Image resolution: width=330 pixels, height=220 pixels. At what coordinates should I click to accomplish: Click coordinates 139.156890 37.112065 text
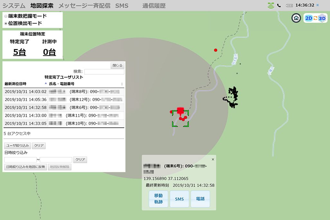coord(166,179)
